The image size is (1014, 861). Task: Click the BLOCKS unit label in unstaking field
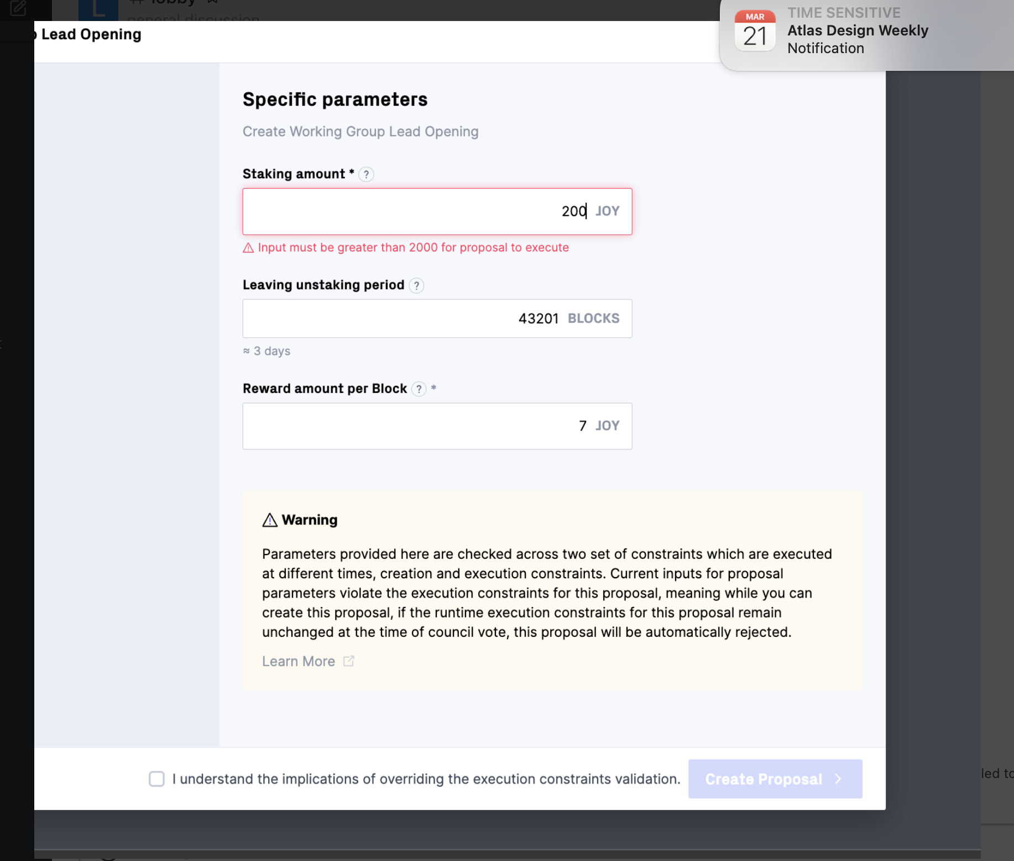tap(594, 319)
